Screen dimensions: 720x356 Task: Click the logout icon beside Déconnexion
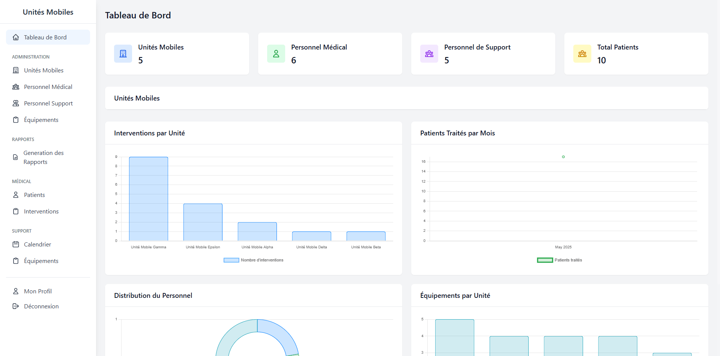(x=16, y=306)
